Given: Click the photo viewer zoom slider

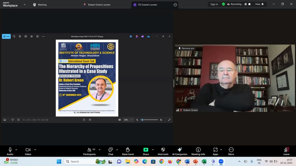Looking at the screenshot, I should [x=150, y=120].
